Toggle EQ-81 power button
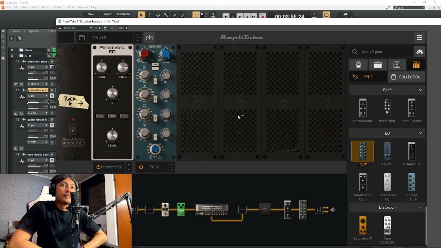This screenshot has width=441, height=248. tap(141, 167)
